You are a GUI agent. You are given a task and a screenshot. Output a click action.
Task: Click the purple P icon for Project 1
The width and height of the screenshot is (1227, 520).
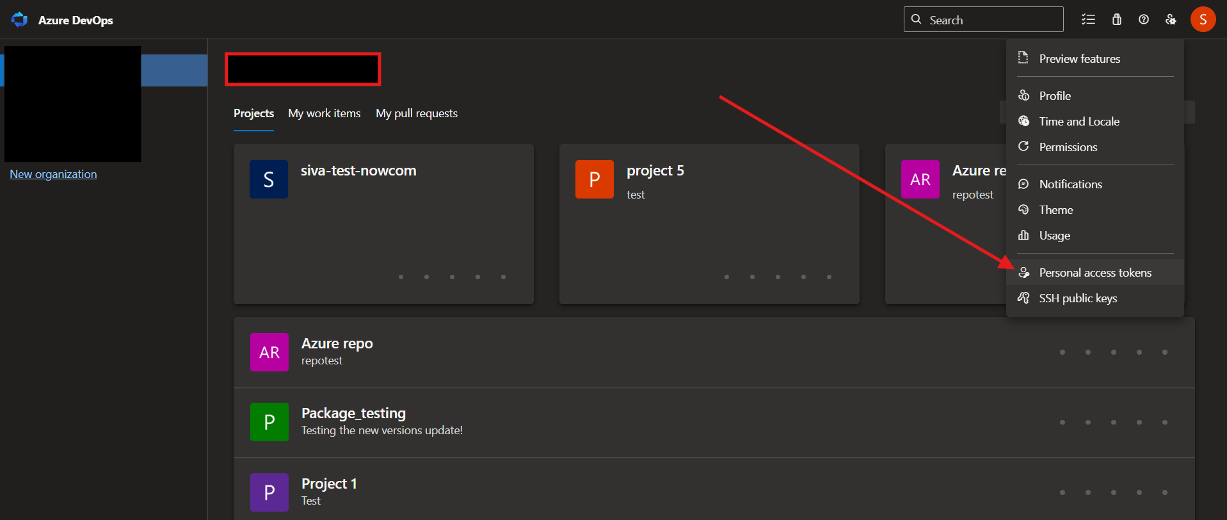pos(269,492)
